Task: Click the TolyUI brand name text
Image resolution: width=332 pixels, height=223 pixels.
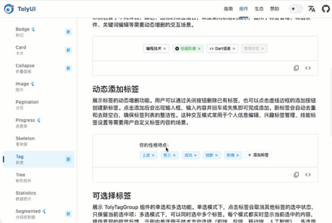Action: click(27, 9)
